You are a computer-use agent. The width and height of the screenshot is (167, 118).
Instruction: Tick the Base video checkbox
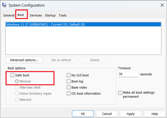(69, 87)
